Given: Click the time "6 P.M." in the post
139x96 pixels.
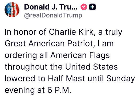Looking at the screenshot, I should click(59, 90).
